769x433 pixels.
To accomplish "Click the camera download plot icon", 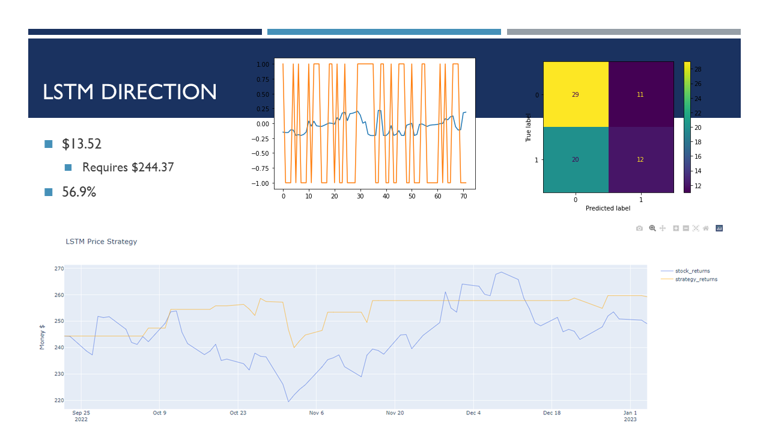I will click(639, 229).
